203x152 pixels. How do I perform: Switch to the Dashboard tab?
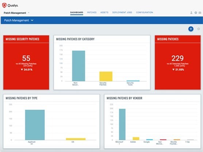coord(77,12)
